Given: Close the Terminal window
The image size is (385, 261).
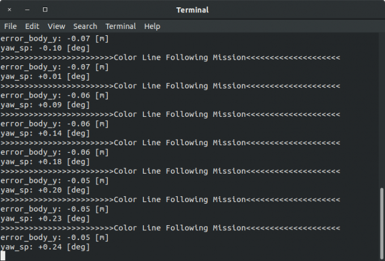Looking at the screenshot, I should click(x=10, y=10).
